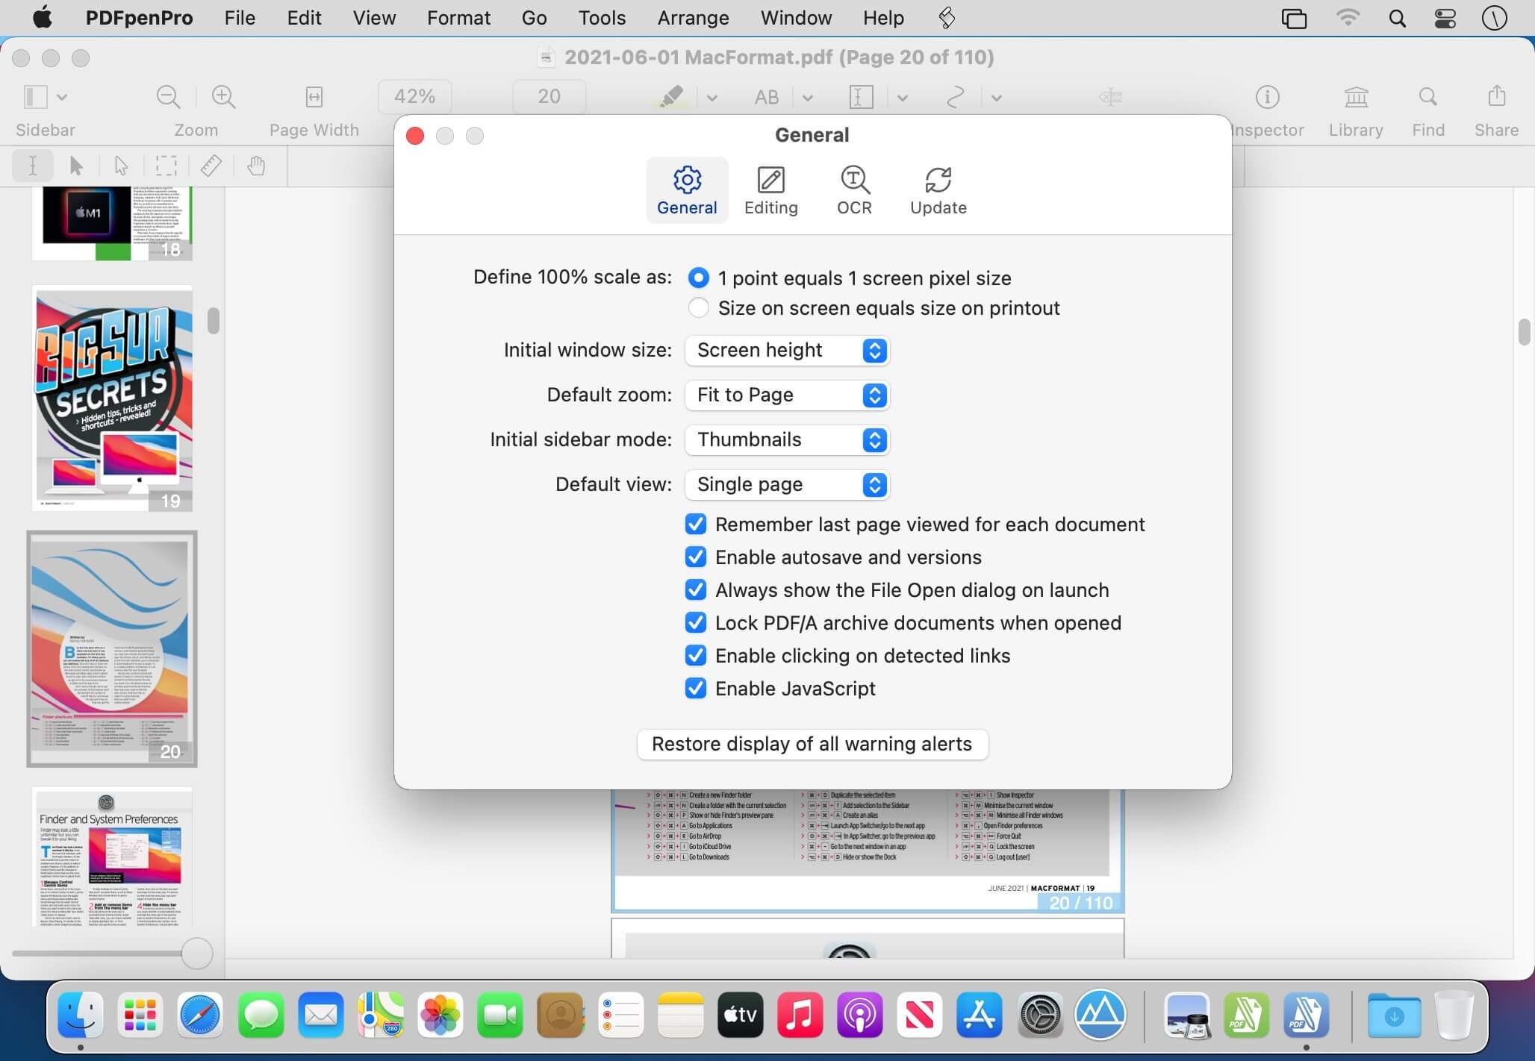1535x1061 pixels.
Task: Select the General preferences tab
Action: (x=687, y=191)
